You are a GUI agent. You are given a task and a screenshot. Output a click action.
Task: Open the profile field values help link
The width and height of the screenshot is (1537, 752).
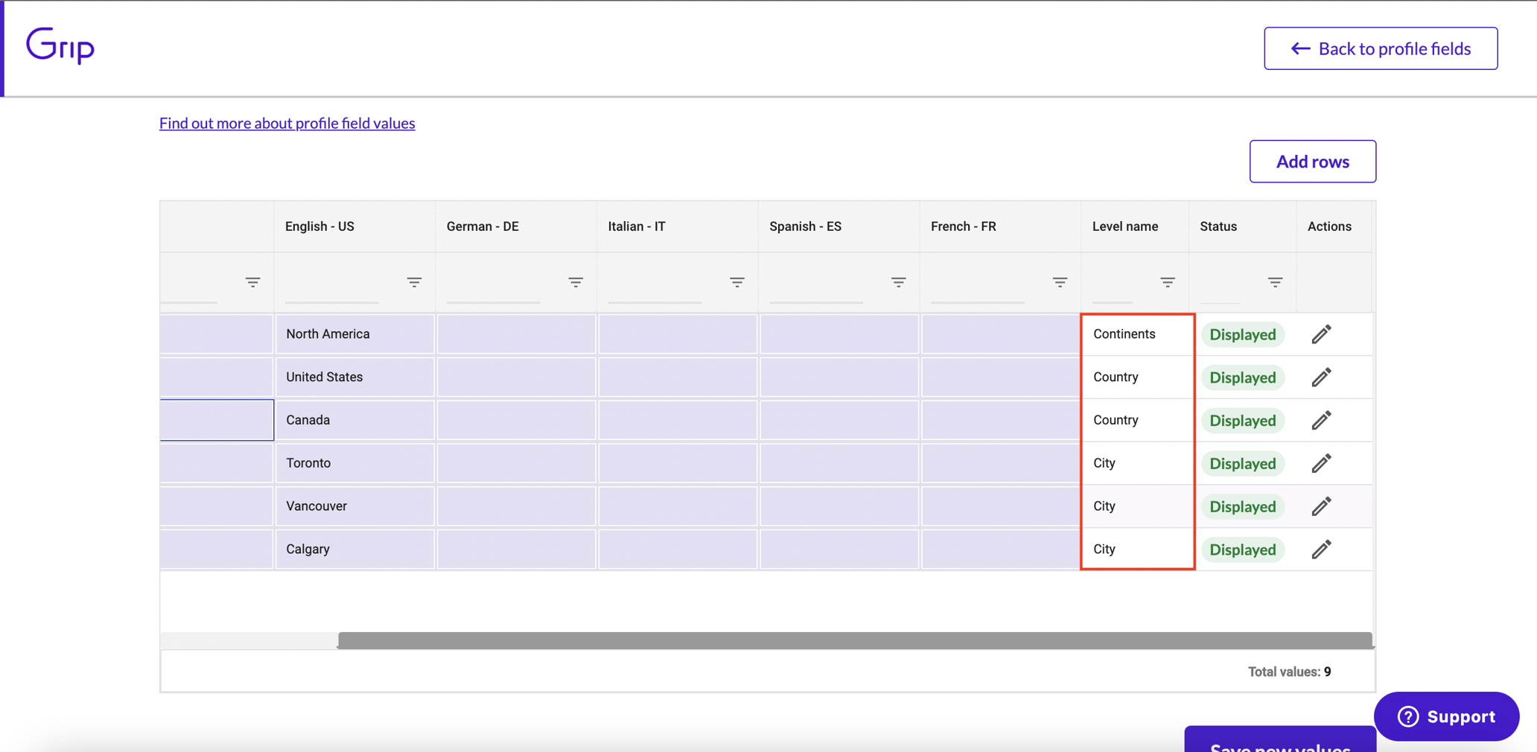coord(287,123)
